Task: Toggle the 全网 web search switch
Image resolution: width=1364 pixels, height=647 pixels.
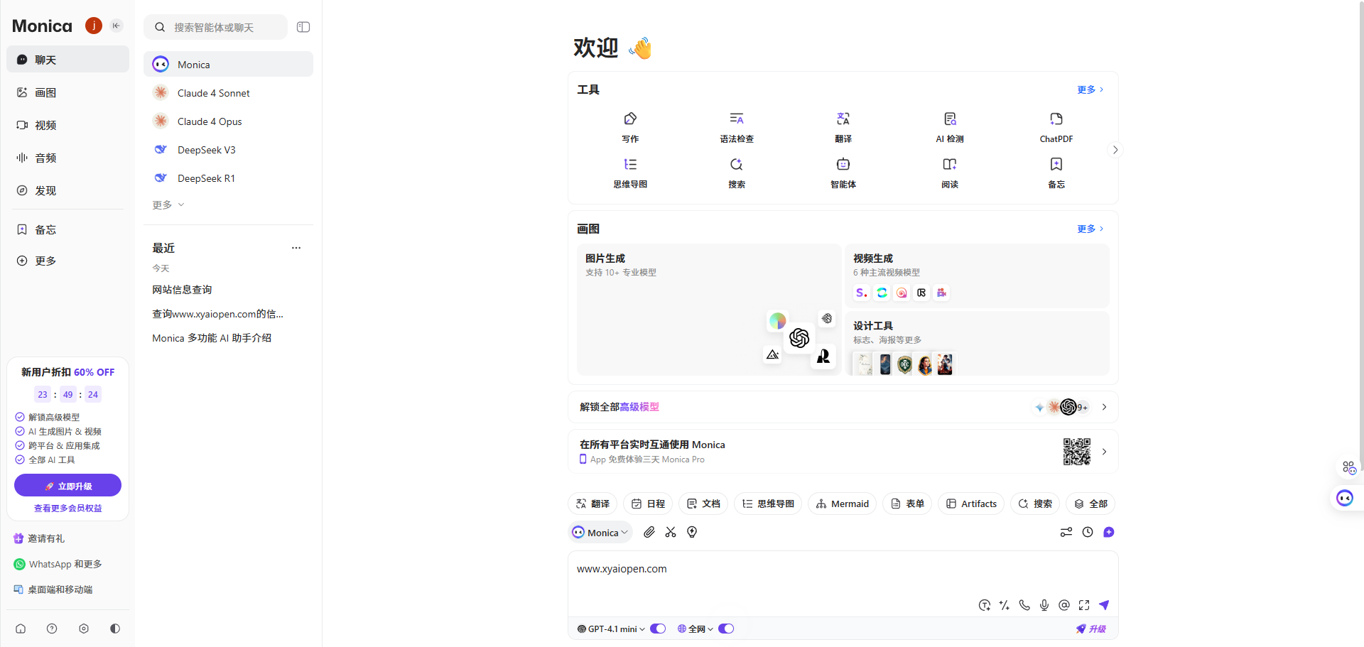Action: tap(726, 629)
